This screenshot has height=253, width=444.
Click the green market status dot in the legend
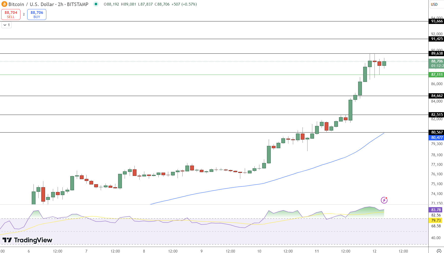pos(96,4)
